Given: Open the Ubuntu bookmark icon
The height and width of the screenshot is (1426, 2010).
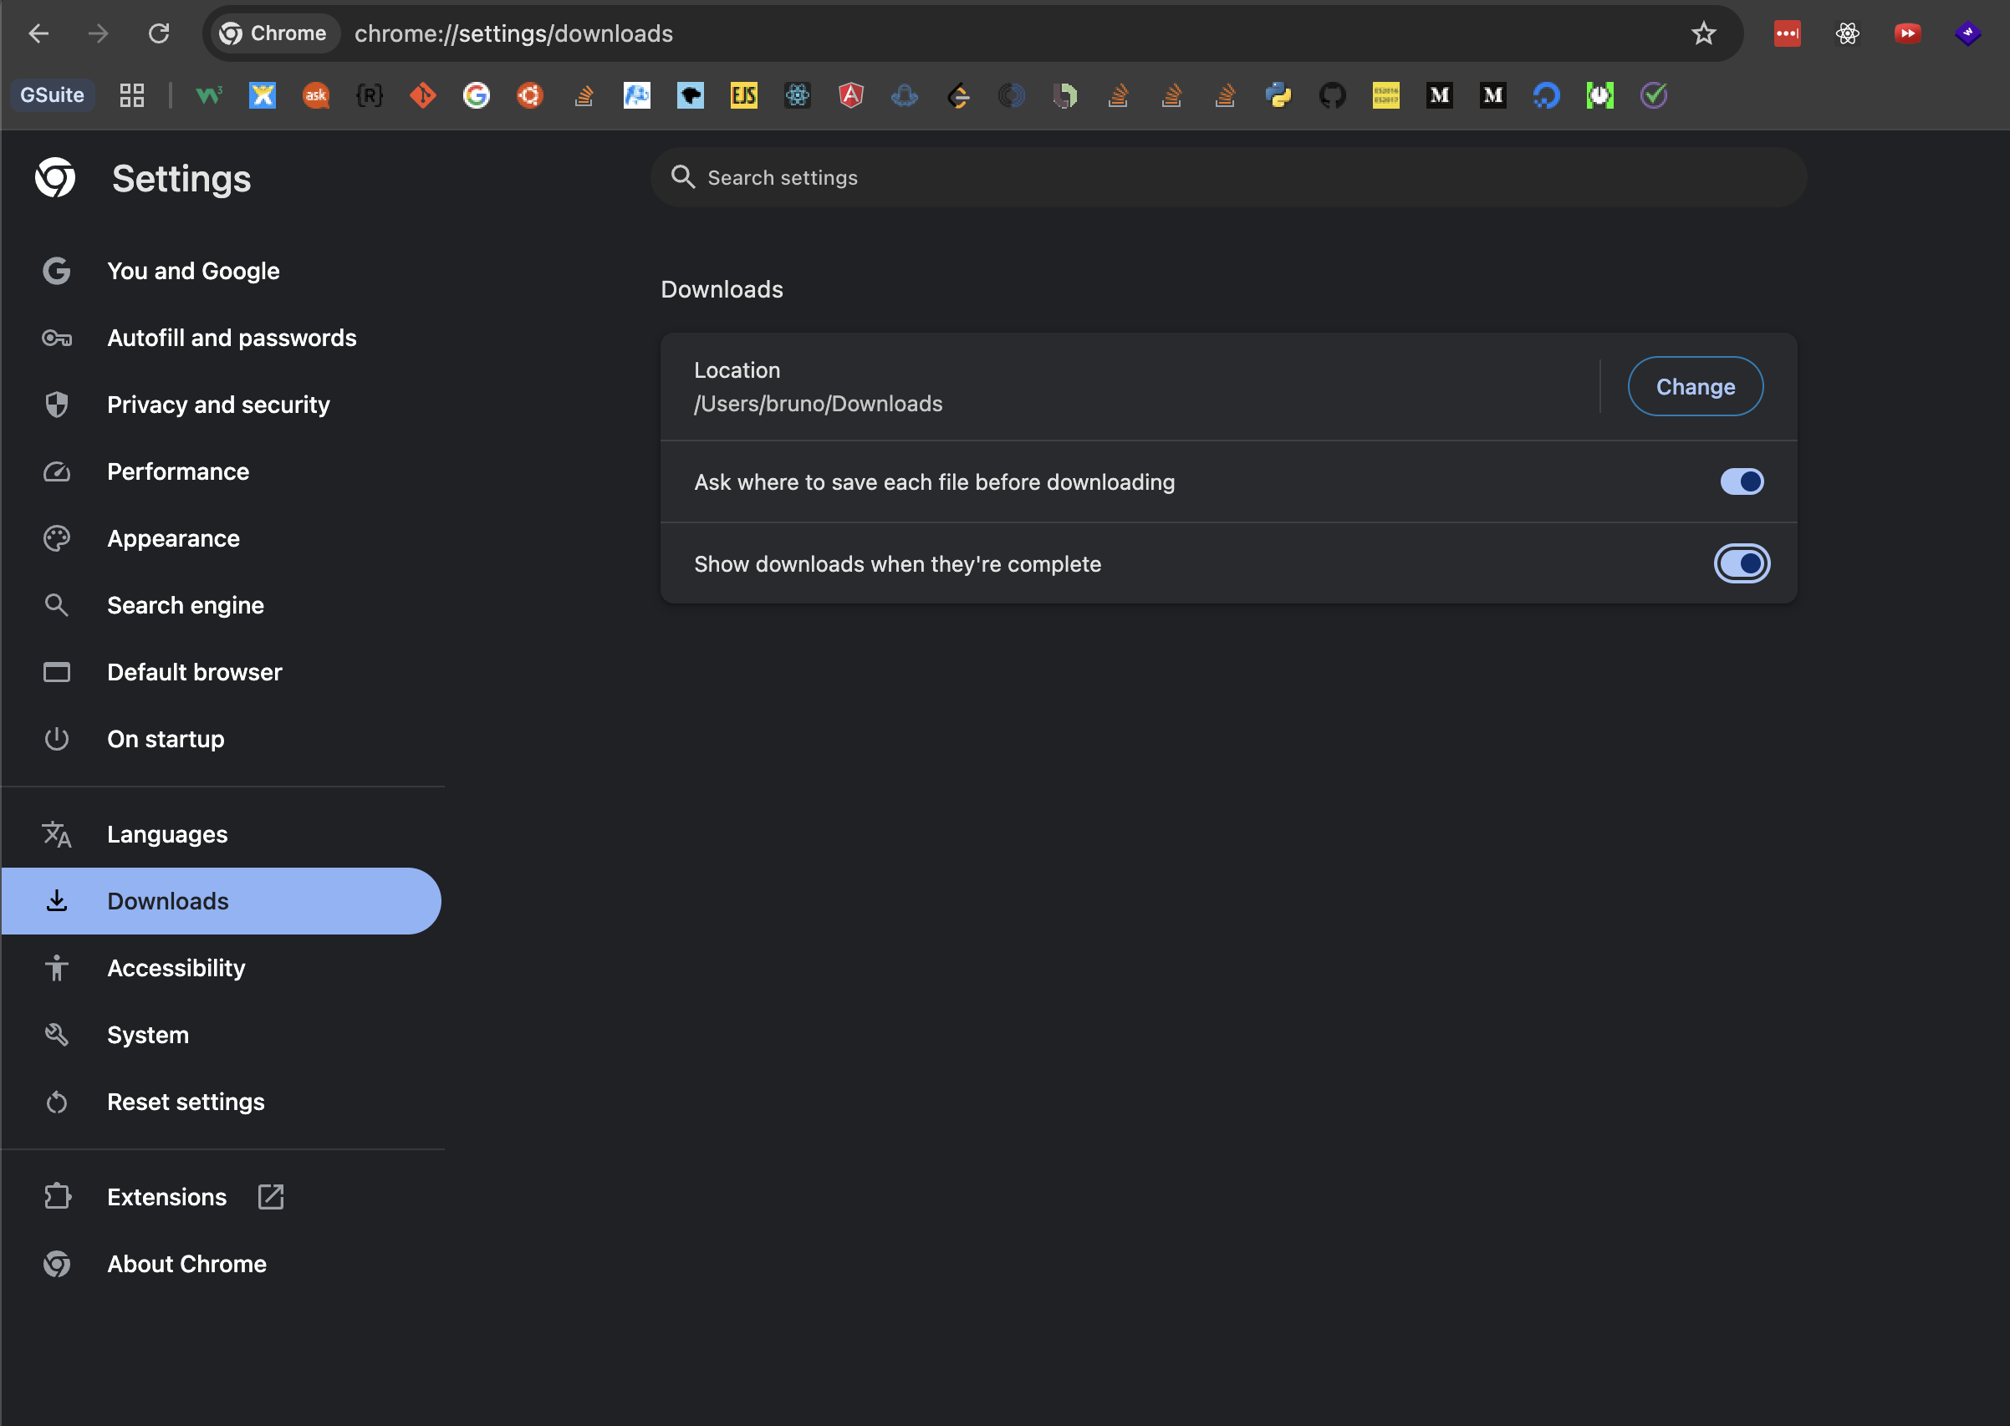Looking at the screenshot, I should pos(529,94).
